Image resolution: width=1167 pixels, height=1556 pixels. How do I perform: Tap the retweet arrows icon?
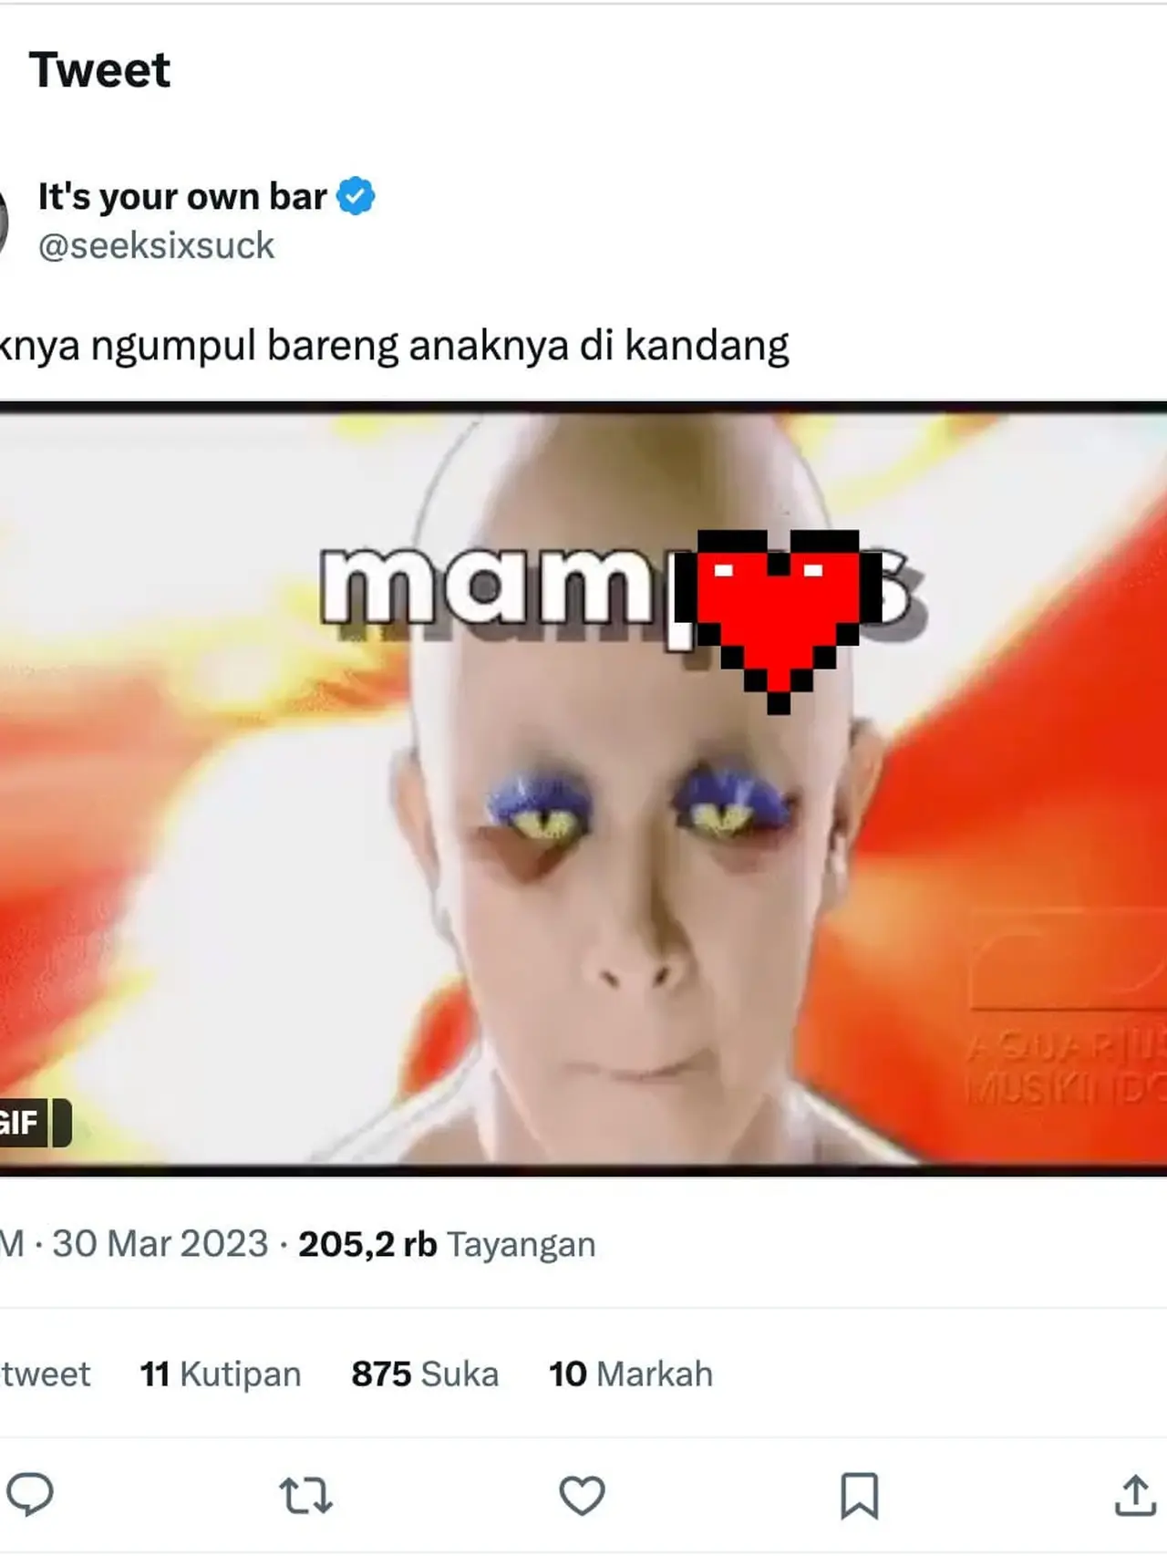click(x=305, y=1496)
